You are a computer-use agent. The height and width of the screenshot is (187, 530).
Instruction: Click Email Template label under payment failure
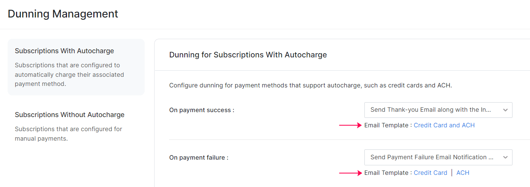click(x=388, y=173)
